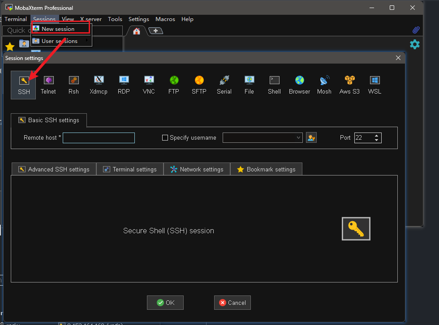
Task: Close the Session settings dialog
Action: (x=398, y=58)
